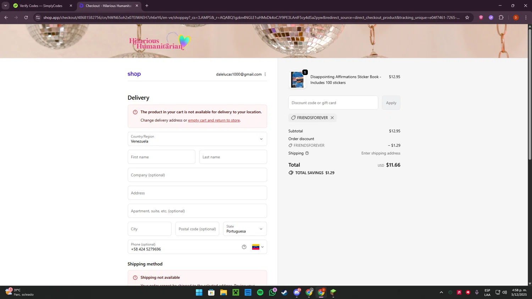Image resolution: width=532 pixels, height=299 pixels.
Task: Click the First name field
Action: (161, 157)
